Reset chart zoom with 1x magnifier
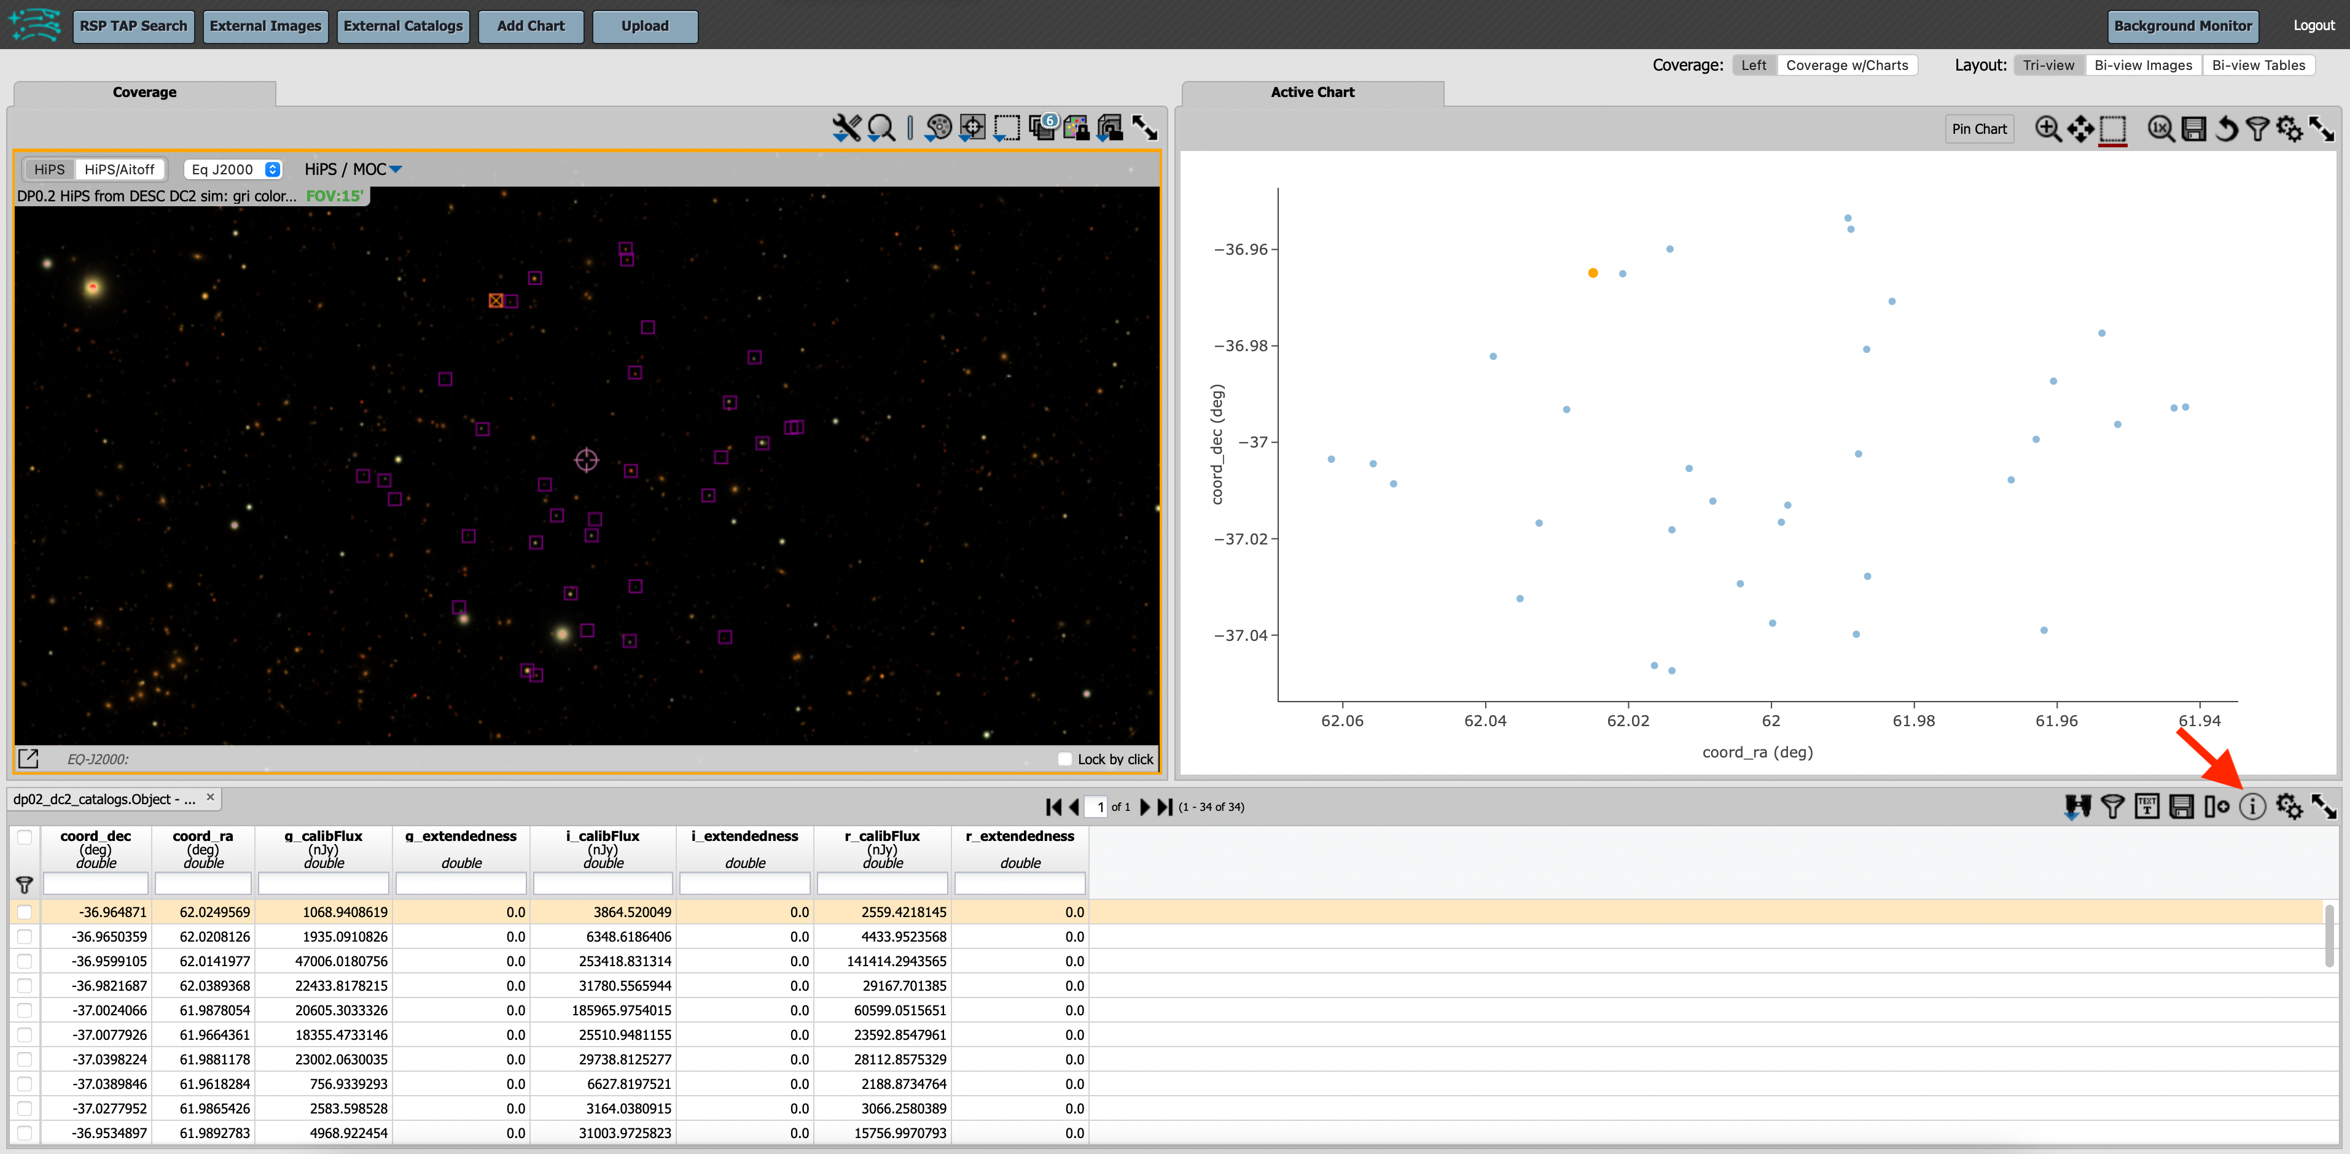2350x1154 pixels. 2160,128
